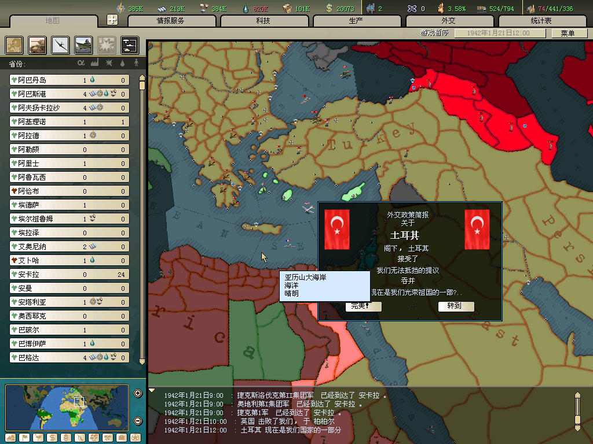Open the combined forces overview icon
593x444 pixels.
coord(130,45)
